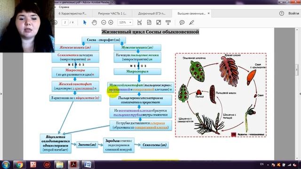Image resolution: width=301 pixels, height=169 pixels.
Task: Open the Windows Start button
Action: [x=6, y=165]
